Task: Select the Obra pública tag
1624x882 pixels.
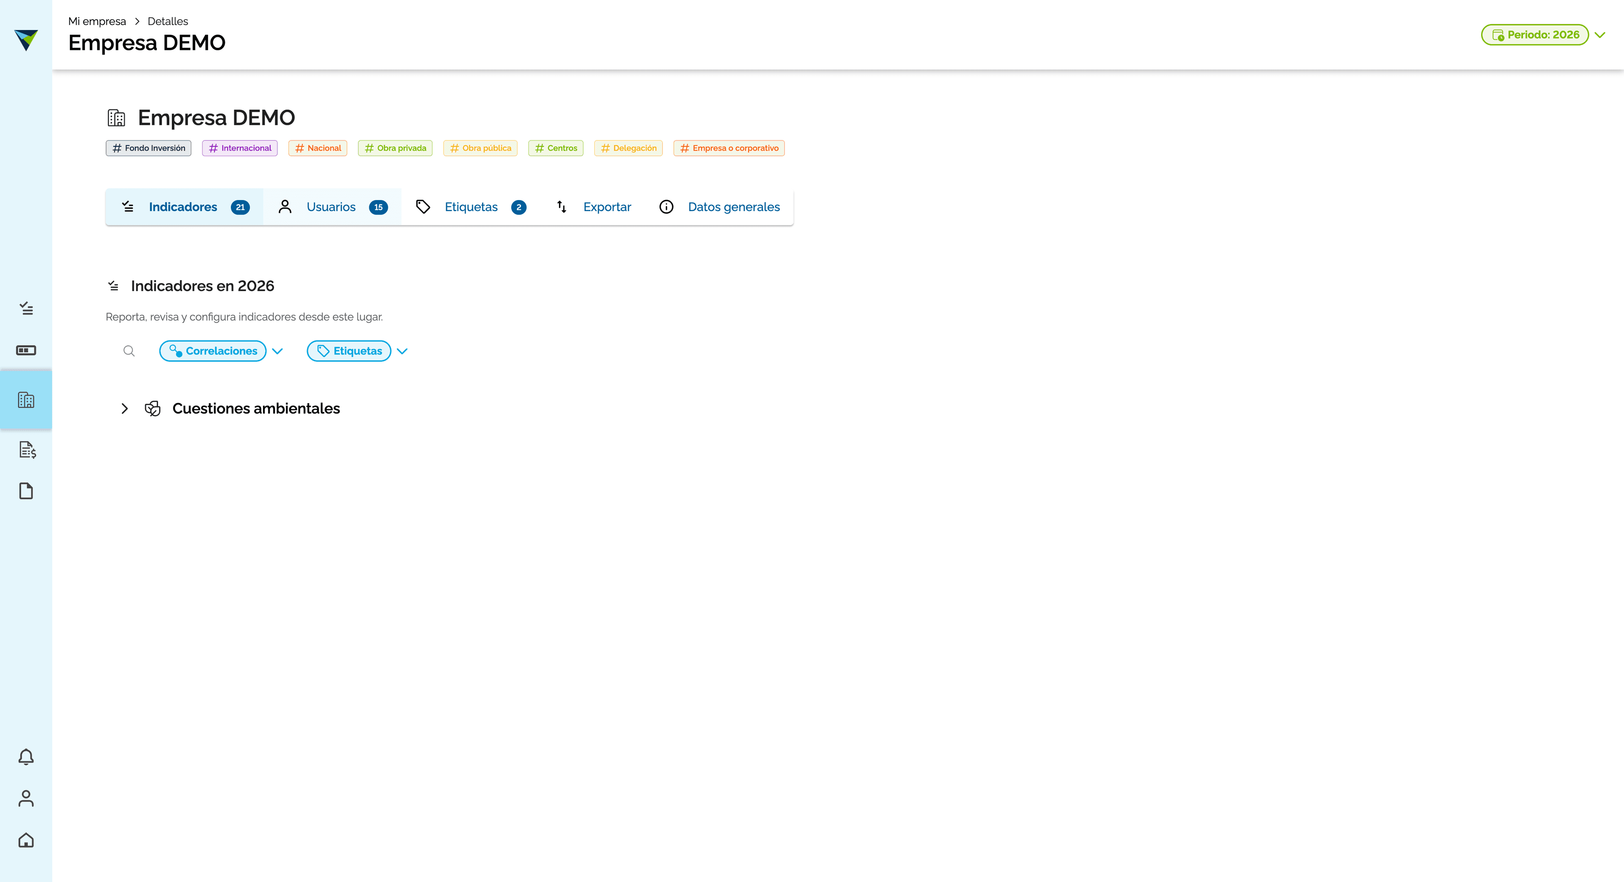Action: [480, 148]
